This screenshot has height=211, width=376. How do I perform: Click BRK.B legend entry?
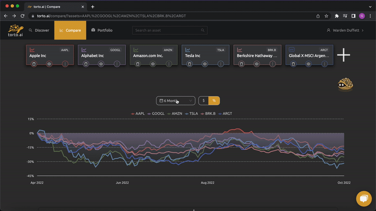208,114
